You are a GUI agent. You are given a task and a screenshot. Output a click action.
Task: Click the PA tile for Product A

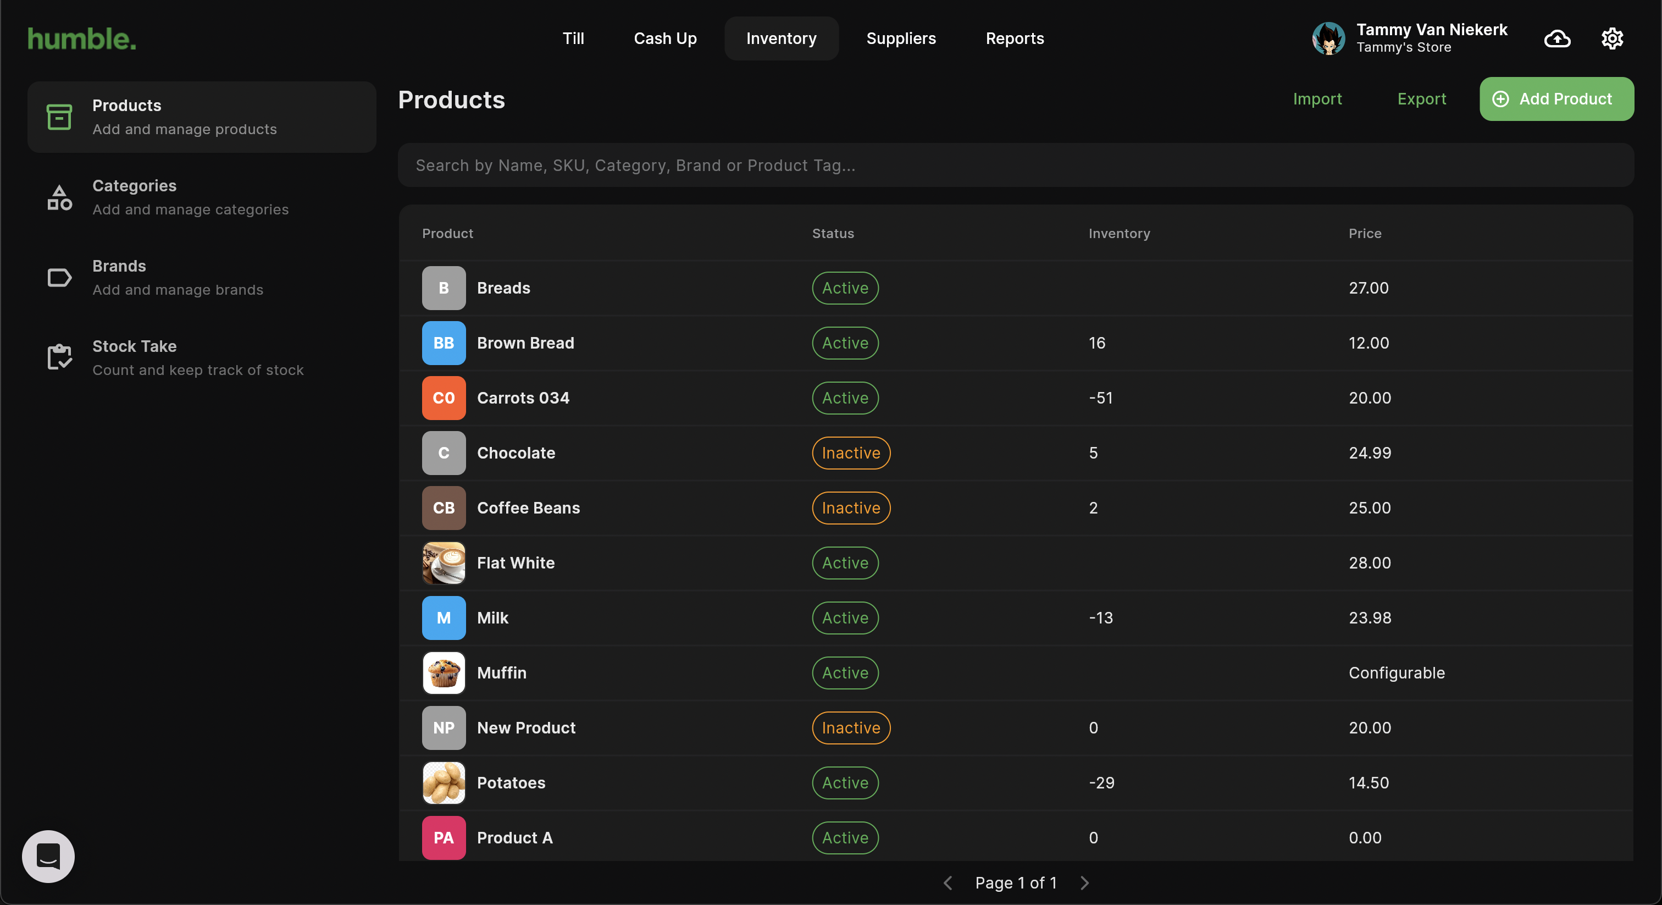click(x=443, y=837)
